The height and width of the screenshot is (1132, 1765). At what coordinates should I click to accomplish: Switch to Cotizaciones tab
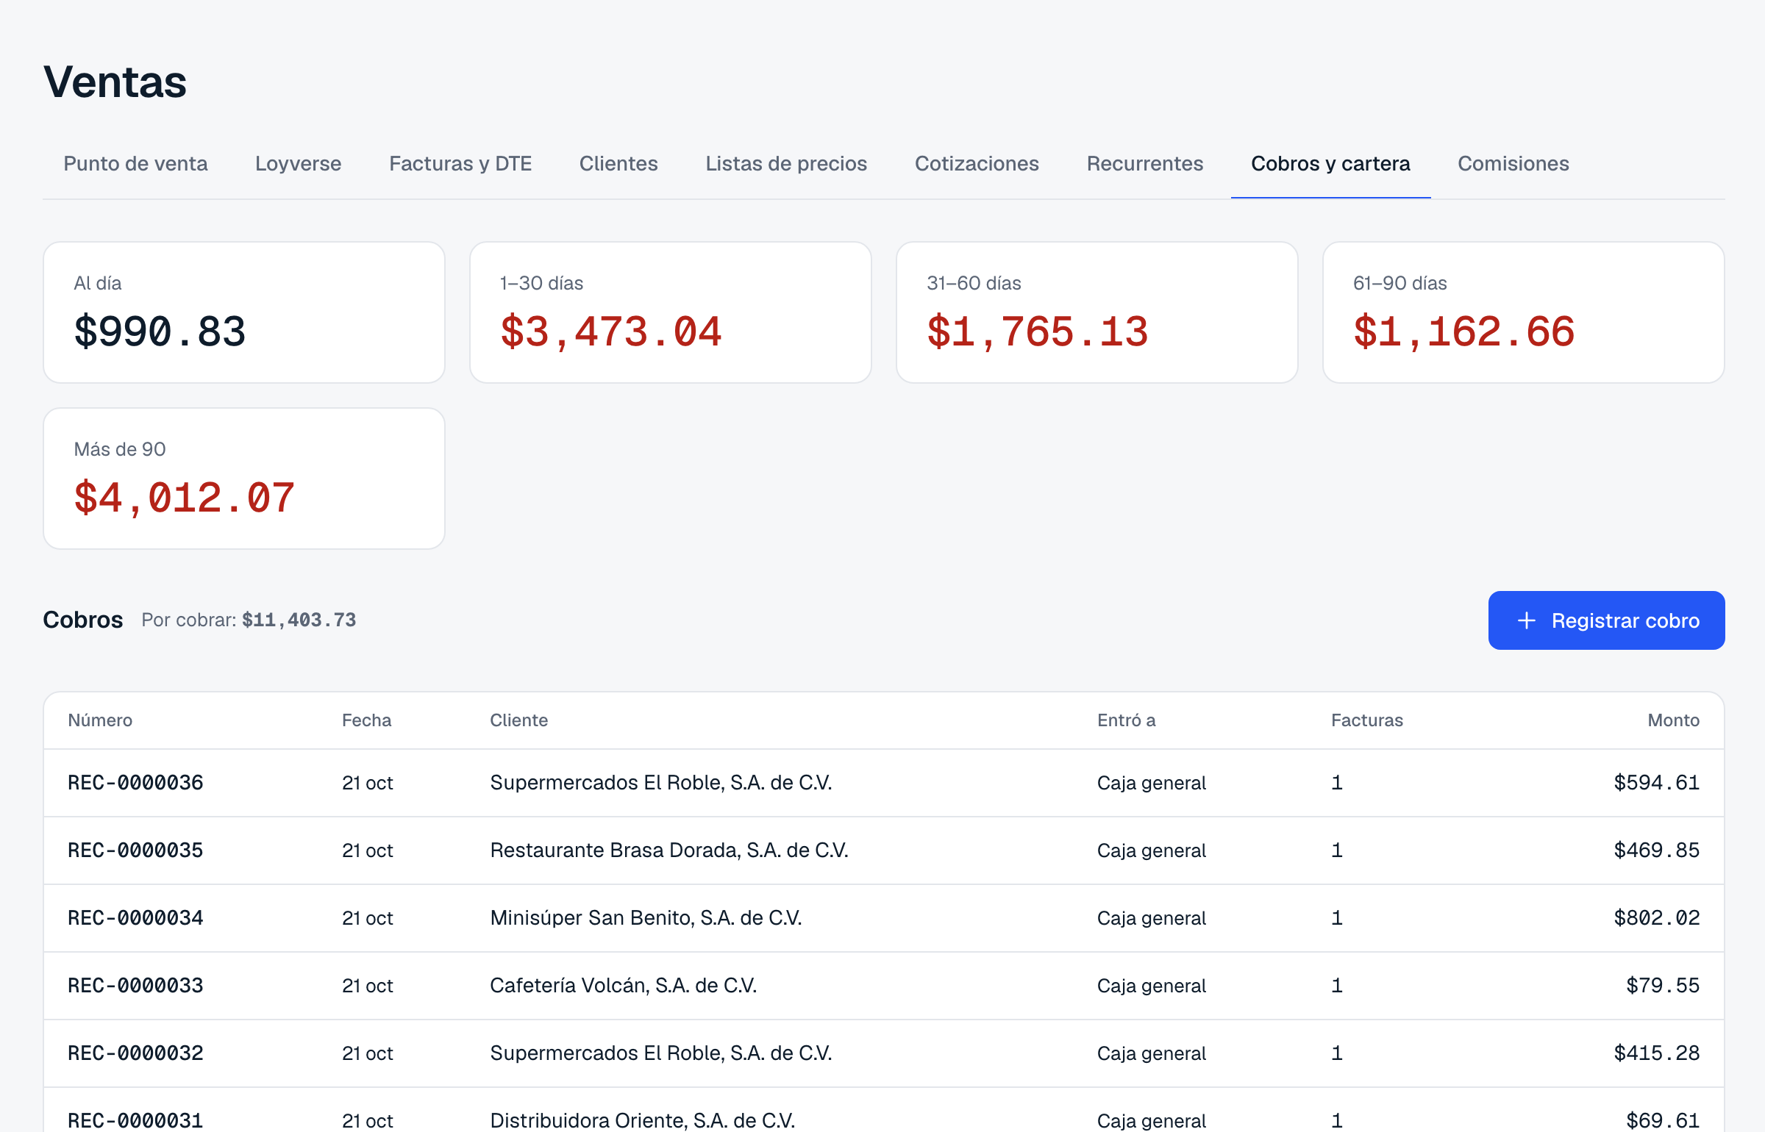[977, 163]
